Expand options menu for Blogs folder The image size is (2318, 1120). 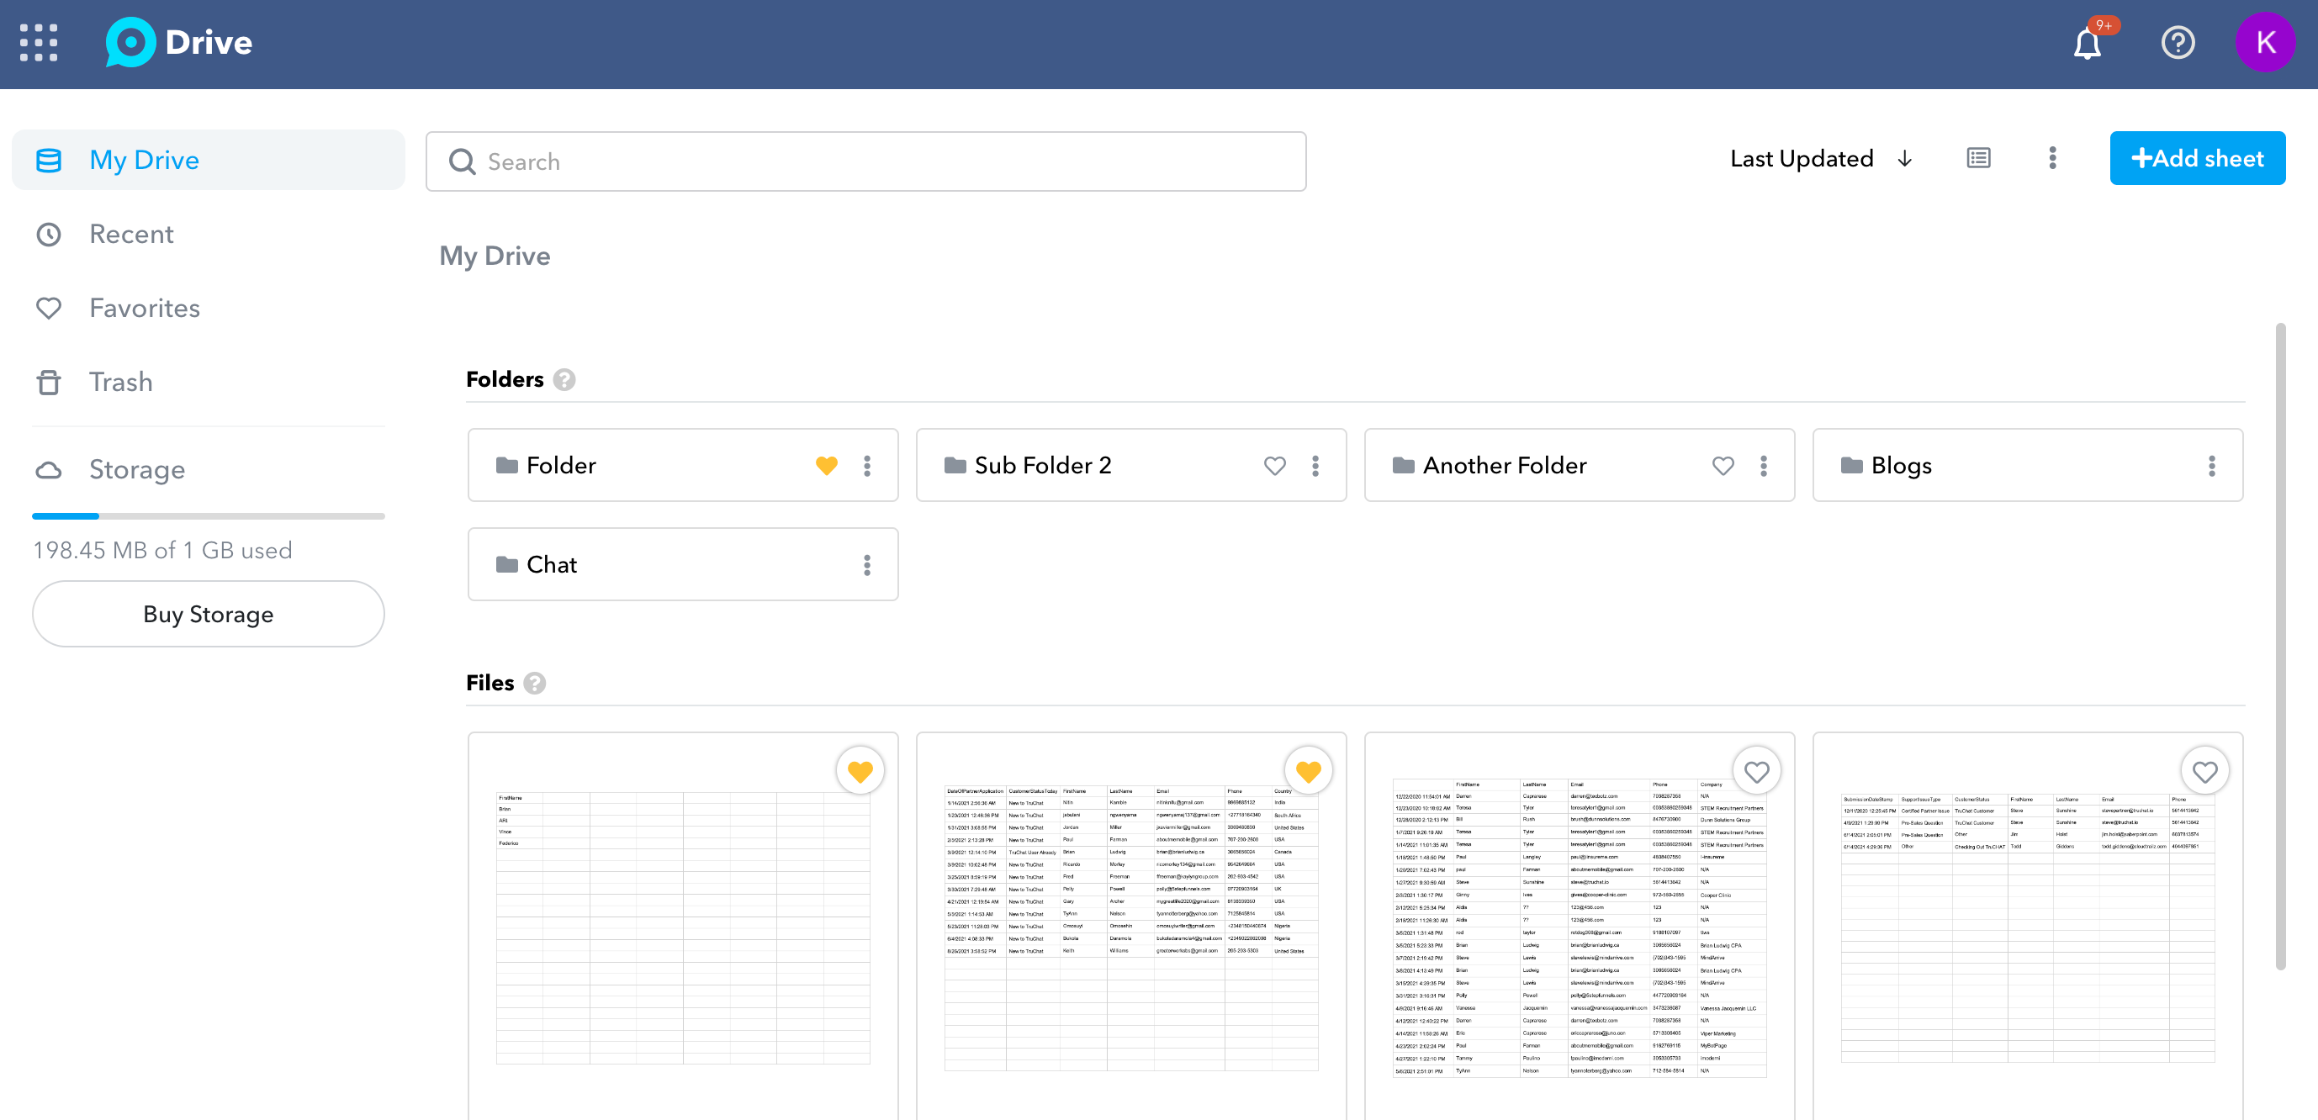click(x=2210, y=466)
